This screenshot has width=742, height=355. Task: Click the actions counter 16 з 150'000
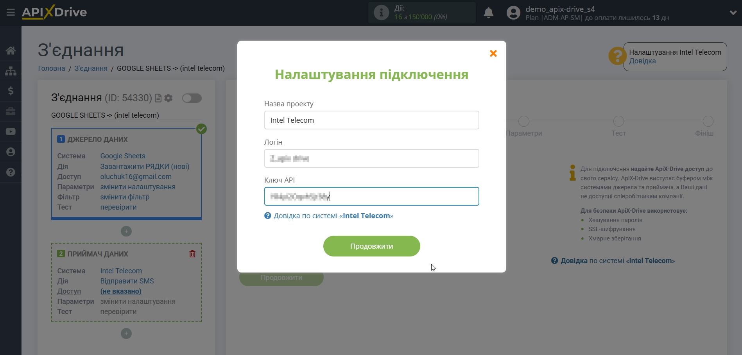[x=421, y=17]
